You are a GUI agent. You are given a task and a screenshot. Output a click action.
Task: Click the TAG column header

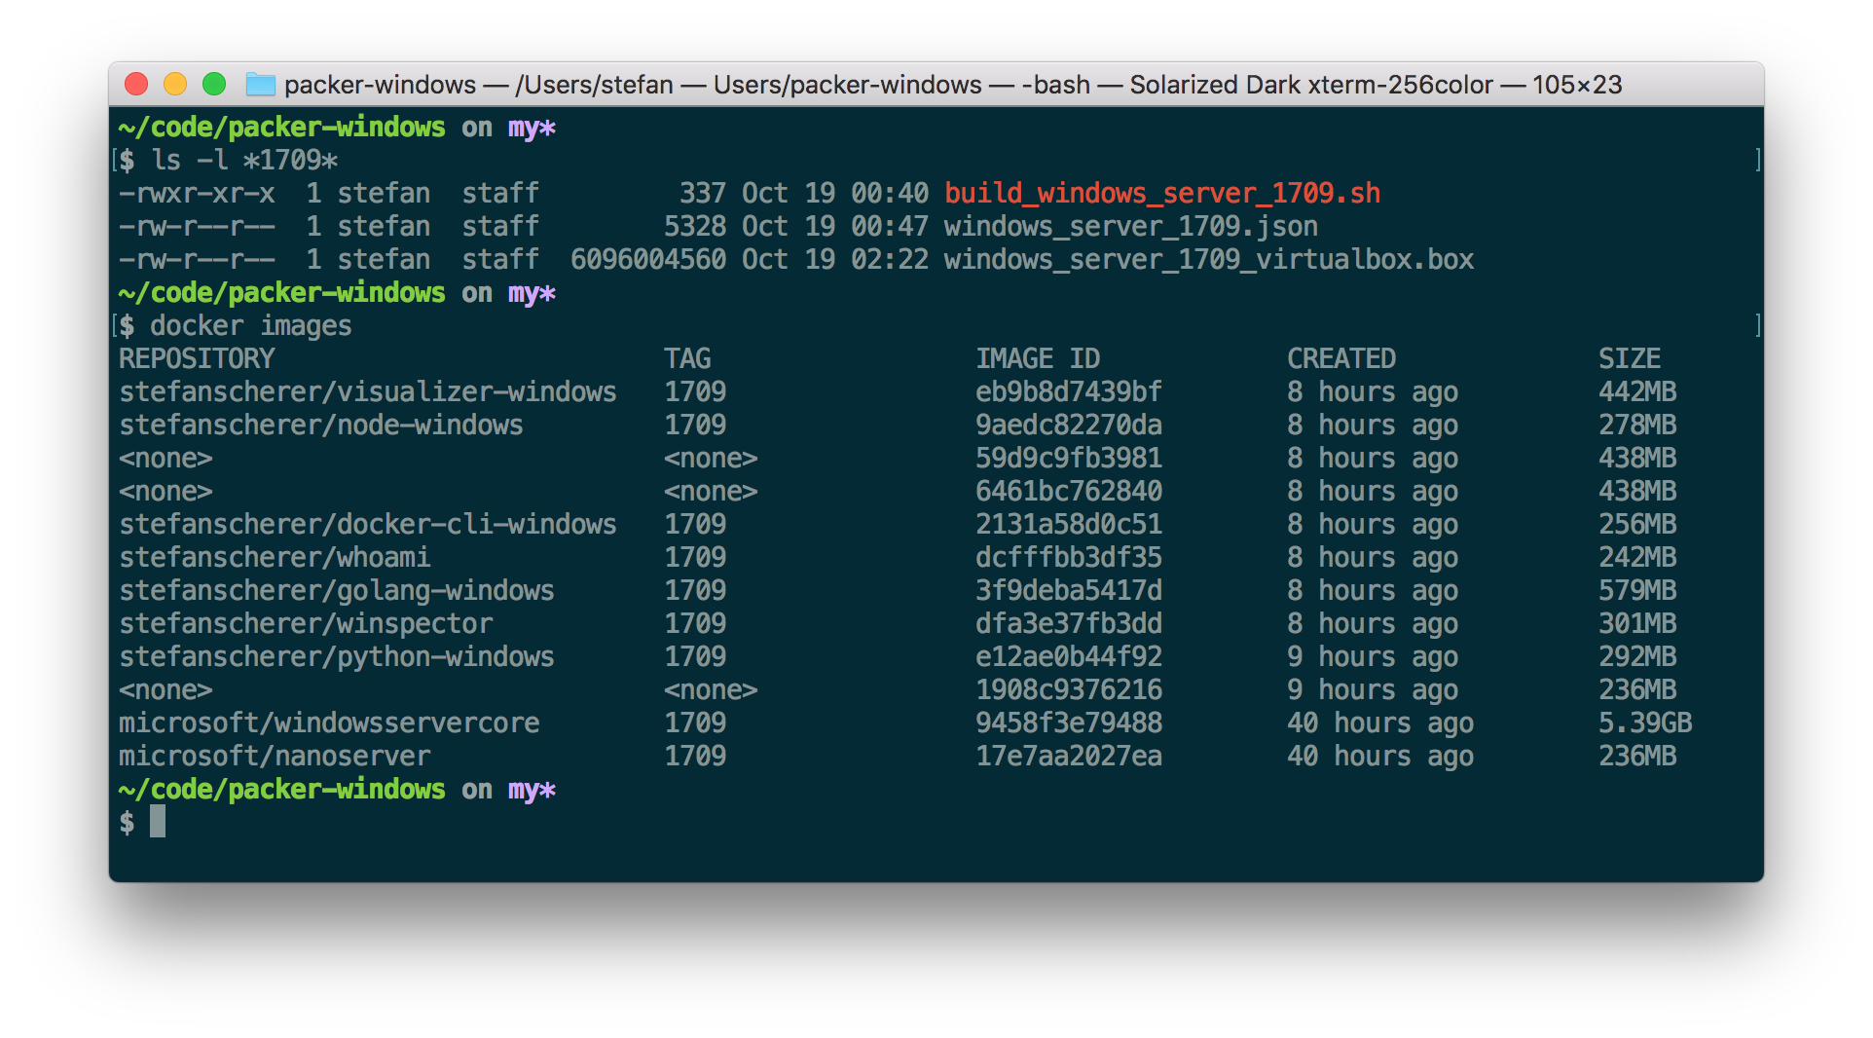tap(687, 359)
